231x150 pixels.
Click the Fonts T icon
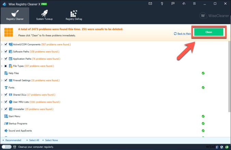(6, 88)
